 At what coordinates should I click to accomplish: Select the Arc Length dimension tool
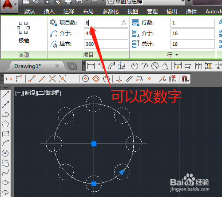[x=111, y=66]
